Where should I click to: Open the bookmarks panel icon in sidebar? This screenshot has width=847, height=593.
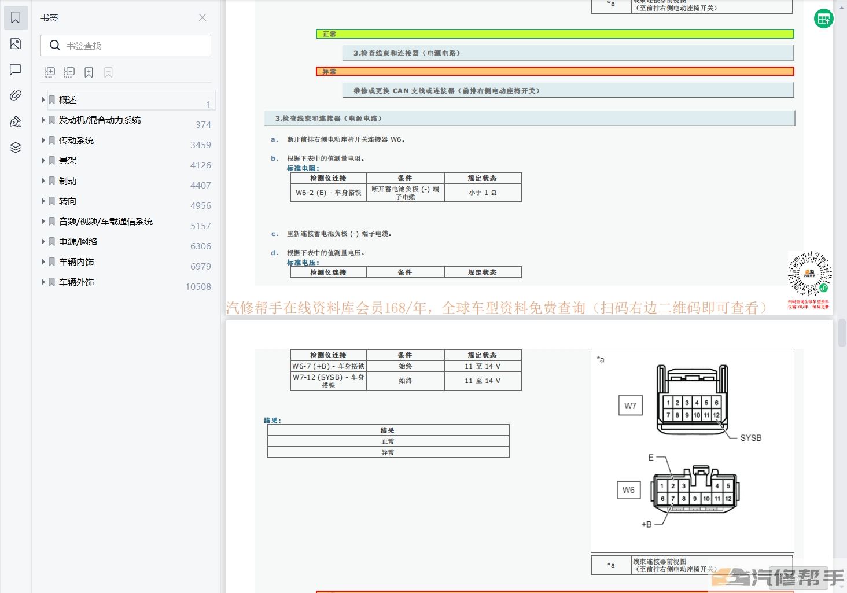(16, 18)
